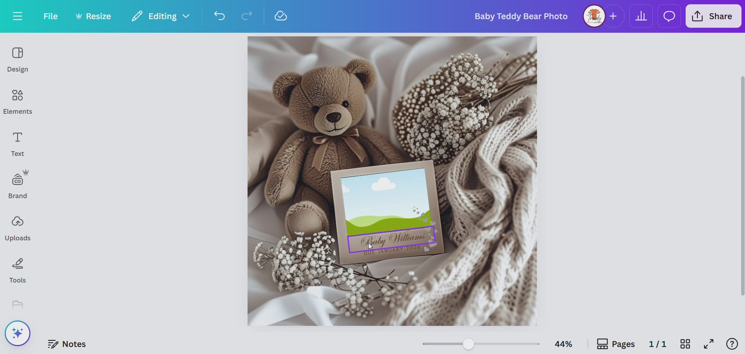Edit the Baby Teddy Bear Photo title

pos(521,16)
